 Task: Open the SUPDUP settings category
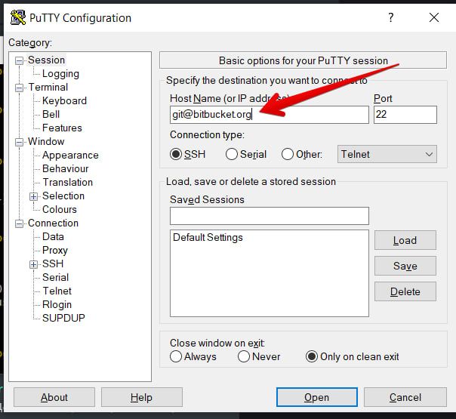63,318
